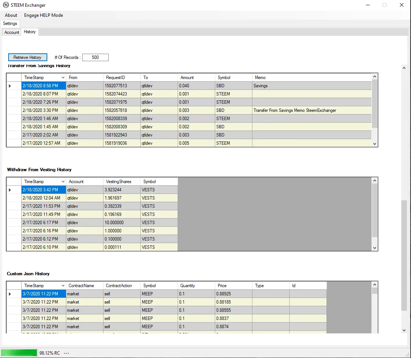Select the Savings memo cell
This screenshot has height=358, width=411.
point(312,86)
